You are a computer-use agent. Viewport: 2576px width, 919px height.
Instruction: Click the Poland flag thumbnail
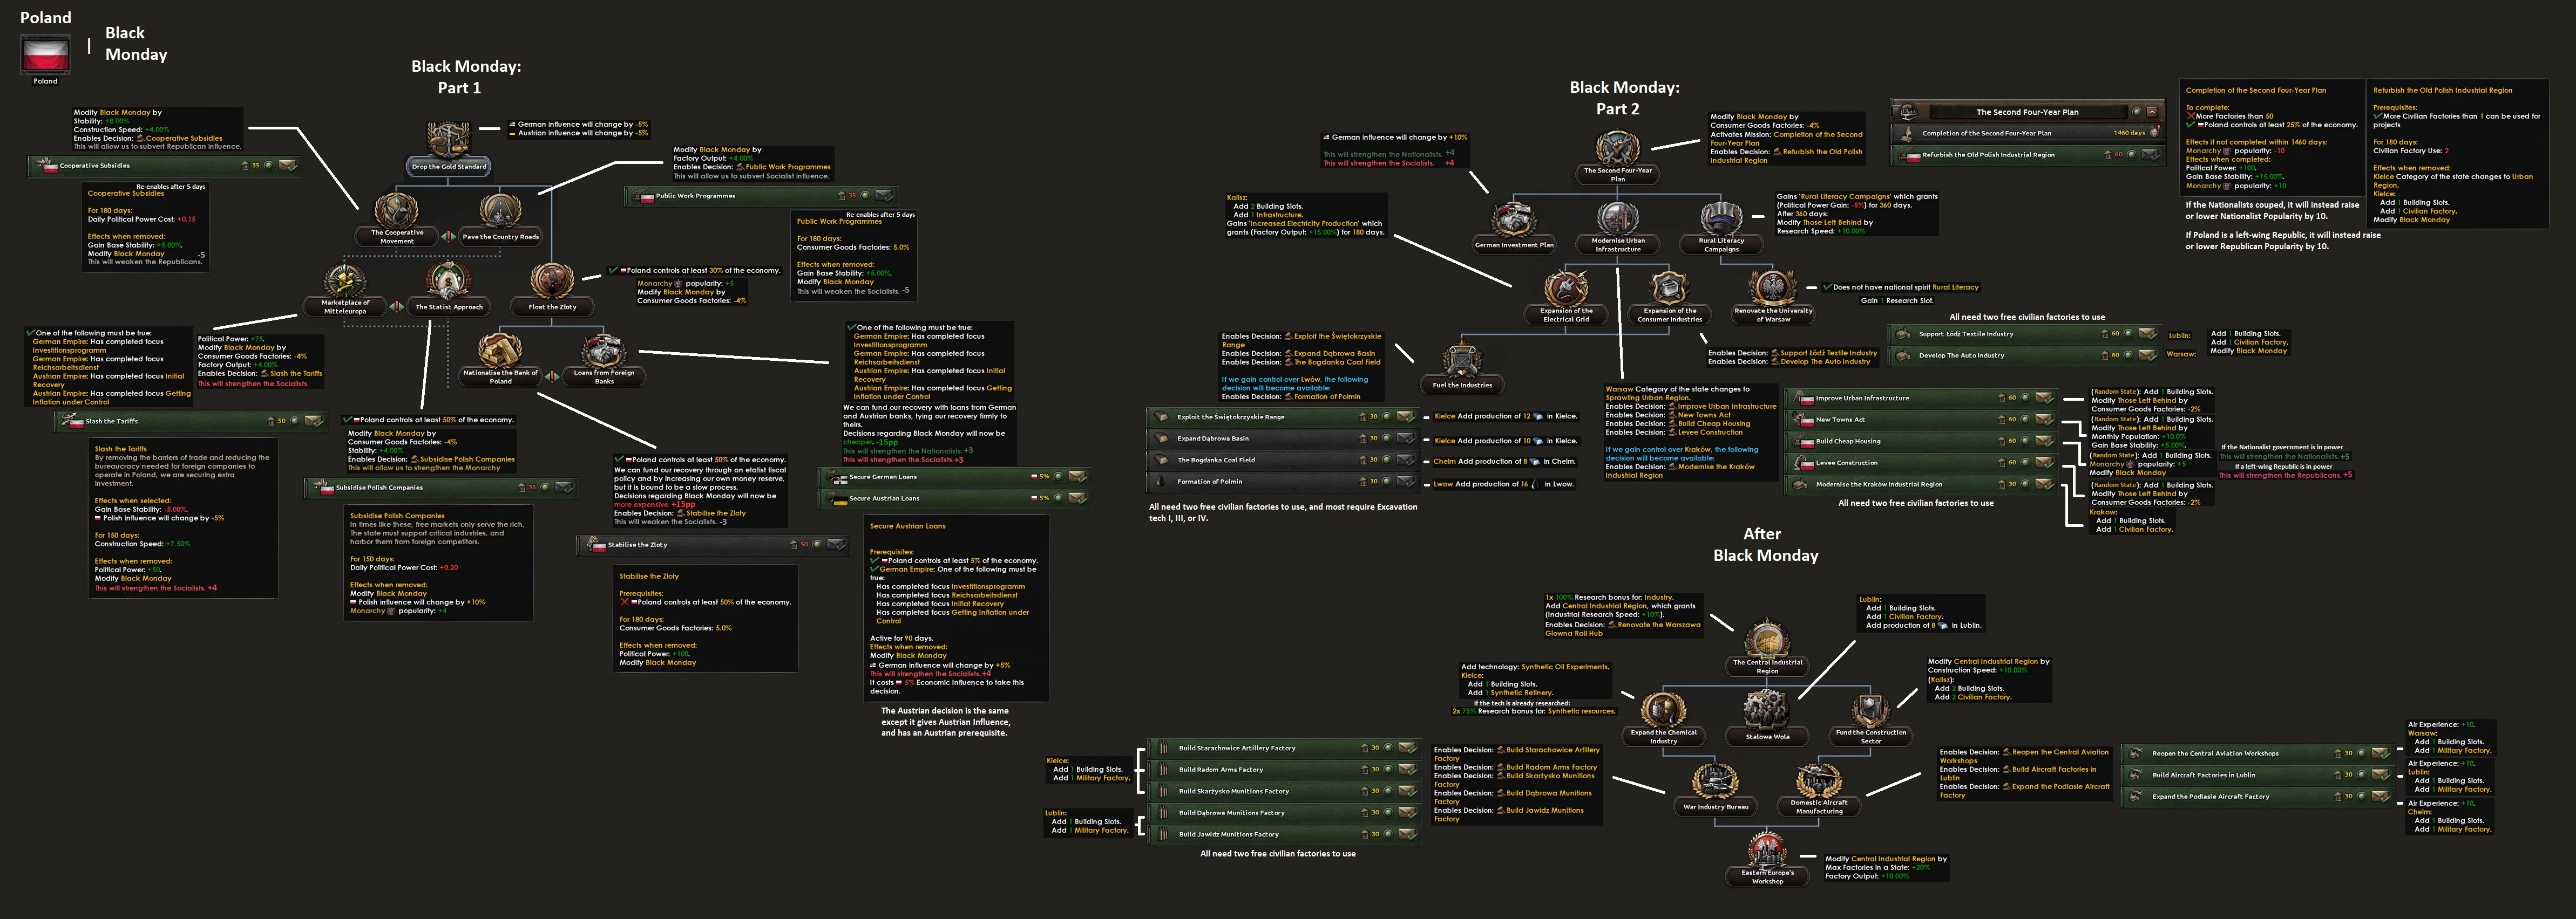click(x=45, y=55)
